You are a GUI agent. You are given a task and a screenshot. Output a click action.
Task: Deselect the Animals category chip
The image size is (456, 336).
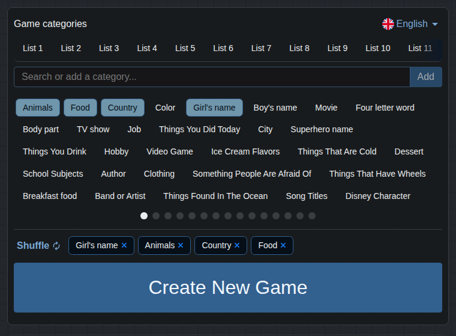38,108
